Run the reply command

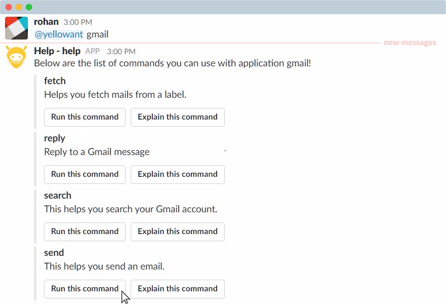click(x=85, y=174)
